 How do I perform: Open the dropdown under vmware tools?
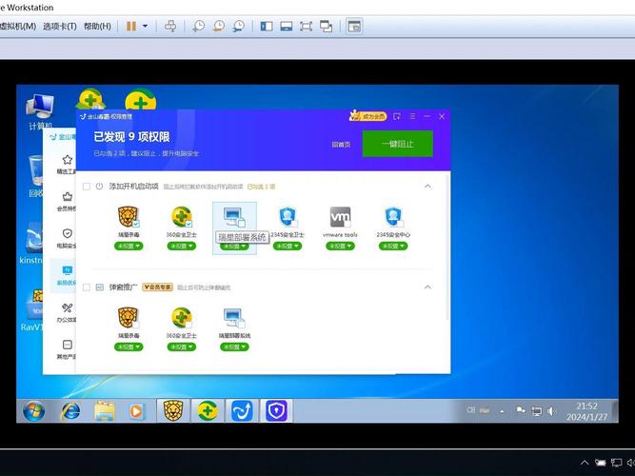[340, 246]
